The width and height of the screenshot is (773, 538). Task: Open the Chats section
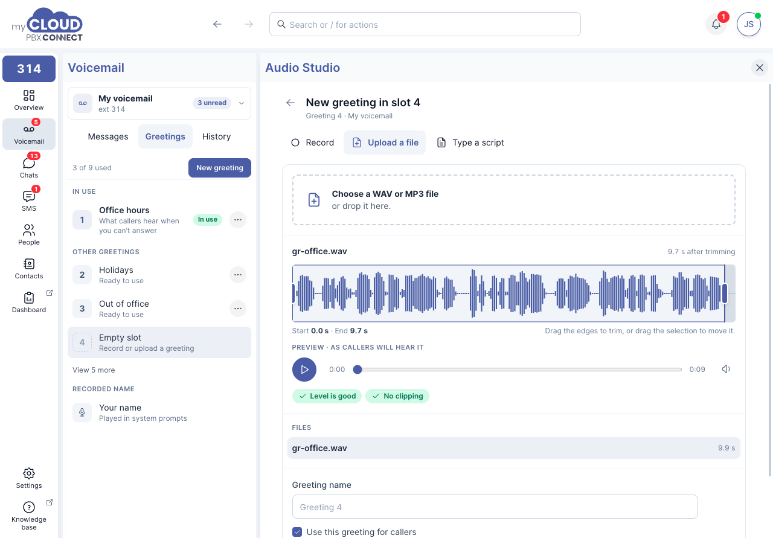coord(29,167)
